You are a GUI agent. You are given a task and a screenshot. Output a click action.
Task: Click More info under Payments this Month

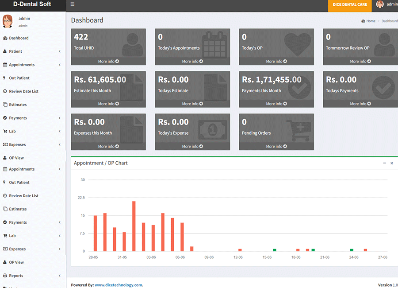[x=276, y=104]
